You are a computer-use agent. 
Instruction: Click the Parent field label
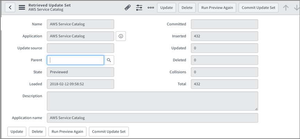point(36,60)
